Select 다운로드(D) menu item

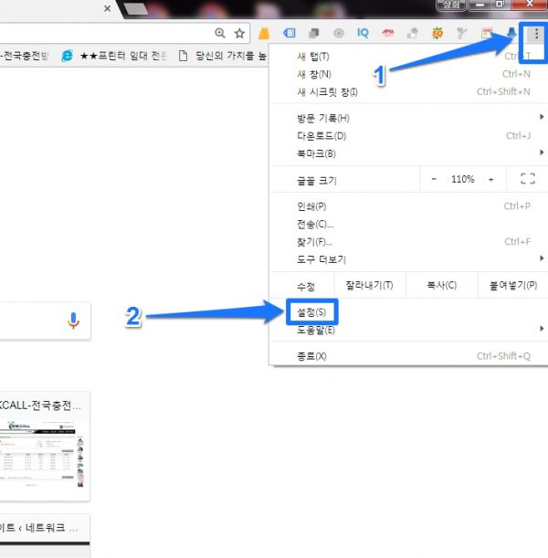[x=408, y=135]
